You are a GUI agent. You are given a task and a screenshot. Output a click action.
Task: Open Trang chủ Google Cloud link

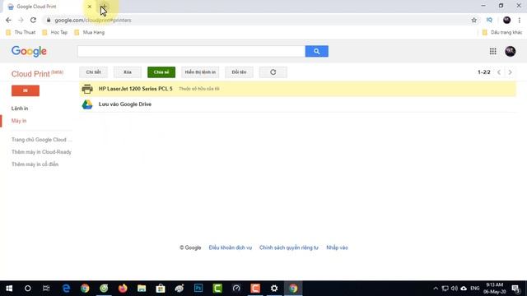click(42, 140)
